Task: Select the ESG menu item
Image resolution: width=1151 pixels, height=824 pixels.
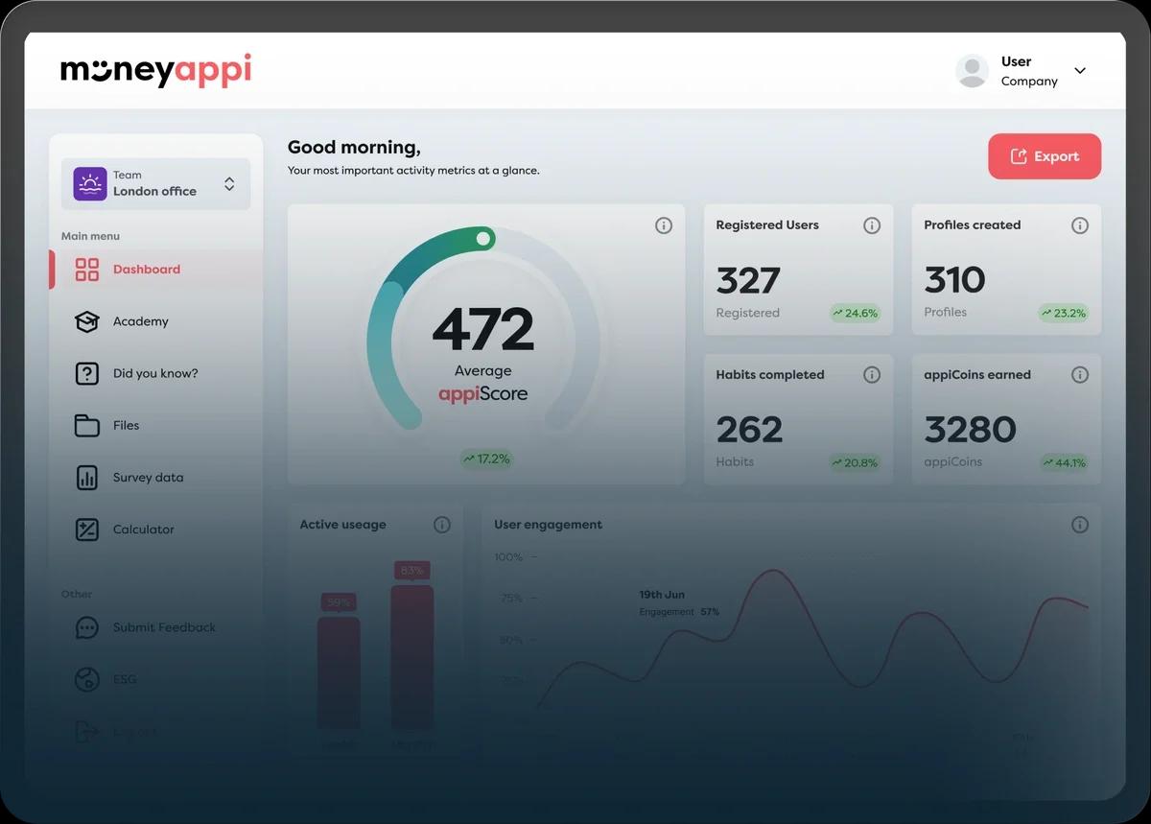Action: pos(125,679)
